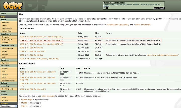
Task: Click the OGRE logo
Action: pyautogui.click(x=13, y=6)
